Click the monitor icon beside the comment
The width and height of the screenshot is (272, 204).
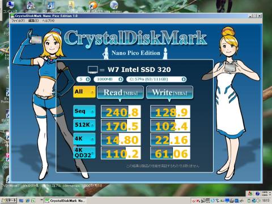pos(93,70)
